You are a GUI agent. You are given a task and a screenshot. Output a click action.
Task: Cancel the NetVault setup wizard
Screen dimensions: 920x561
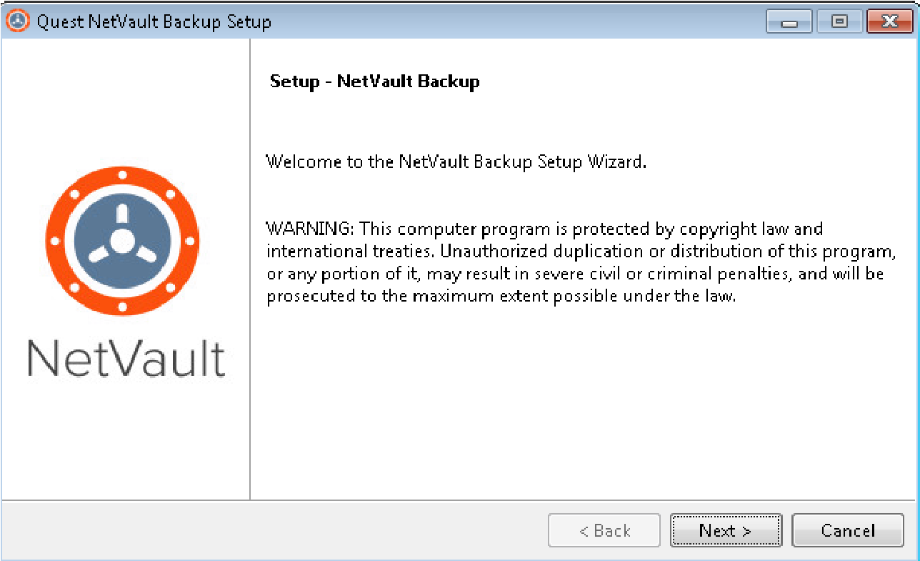pos(848,531)
